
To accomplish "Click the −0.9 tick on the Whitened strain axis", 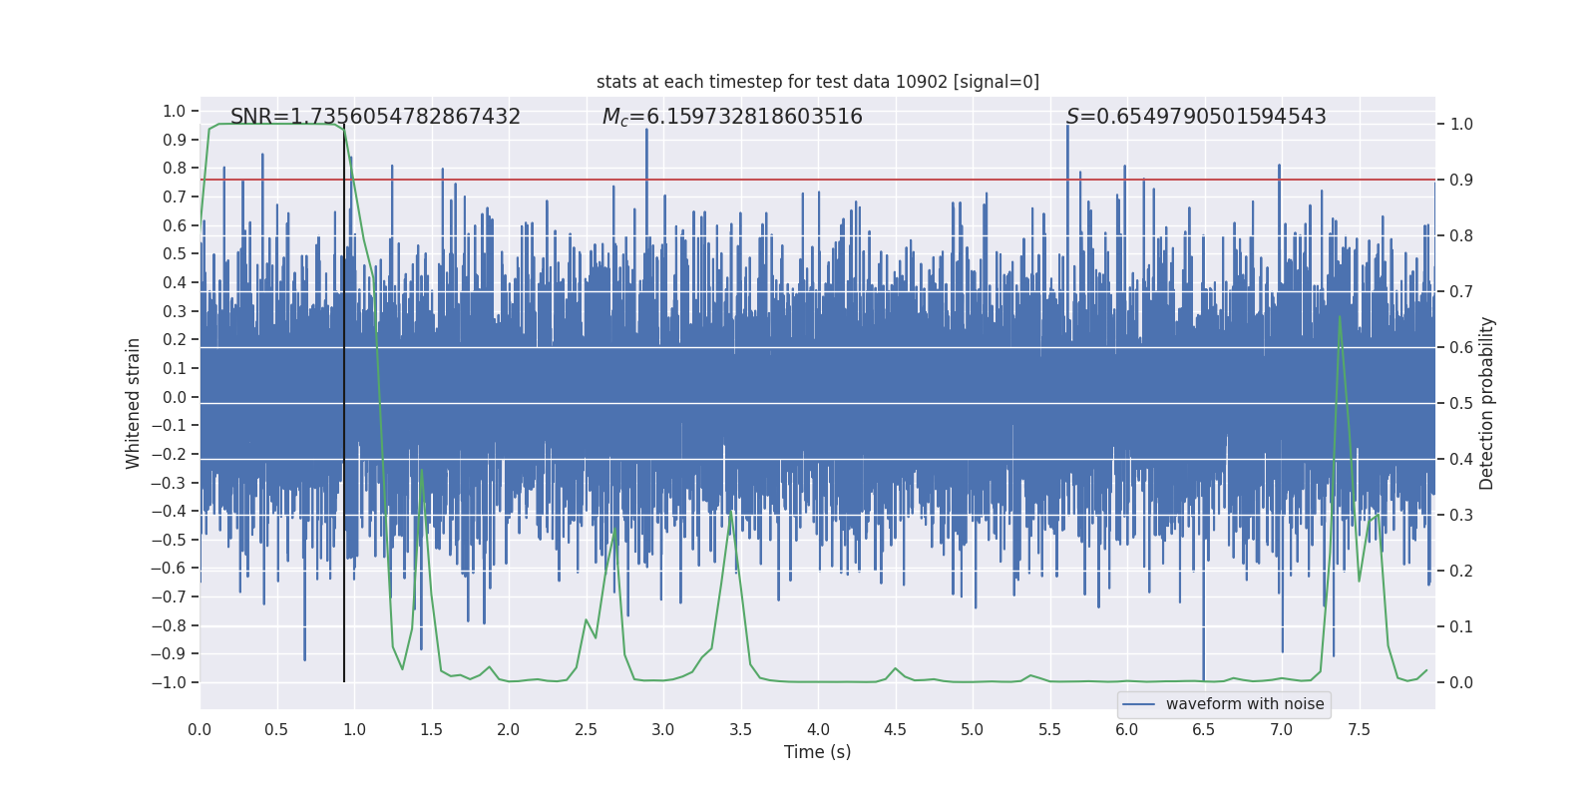I will coord(169,654).
